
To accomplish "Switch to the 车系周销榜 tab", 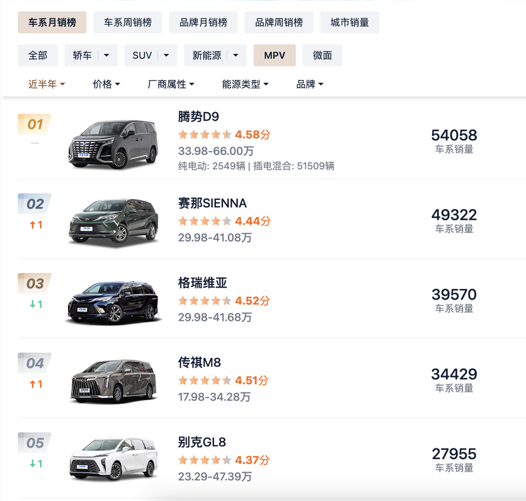I will 128,22.
